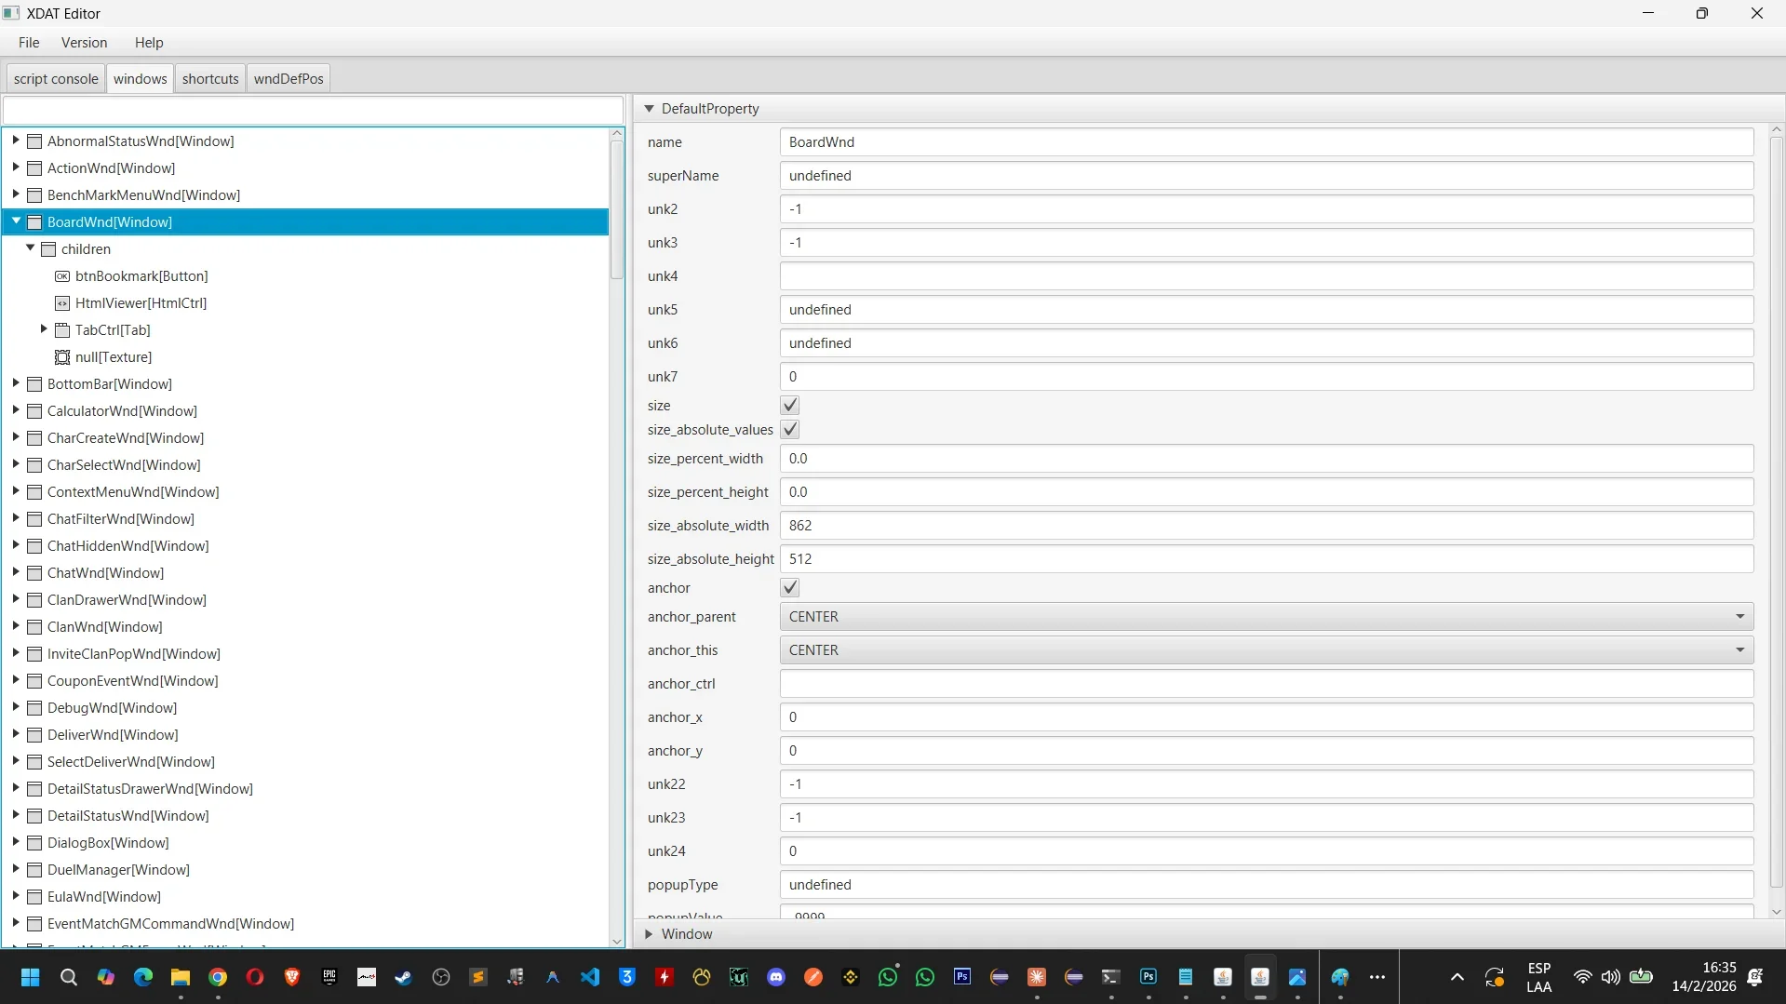1786x1004 pixels.
Task: Switch to the wndDefPos tab
Action: [x=289, y=79]
